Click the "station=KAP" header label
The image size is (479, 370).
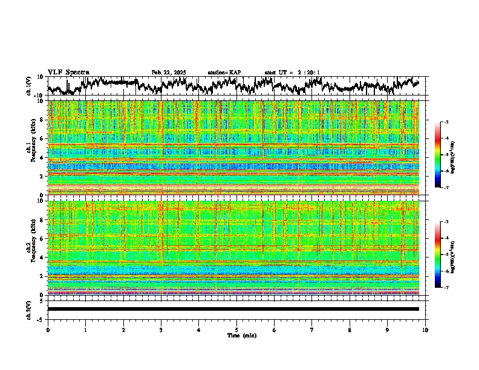pyautogui.click(x=224, y=73)
